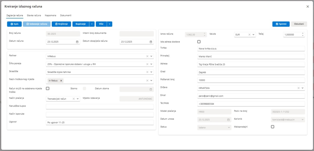Clear the Partner field with X icon

click(x=147, y=56)
